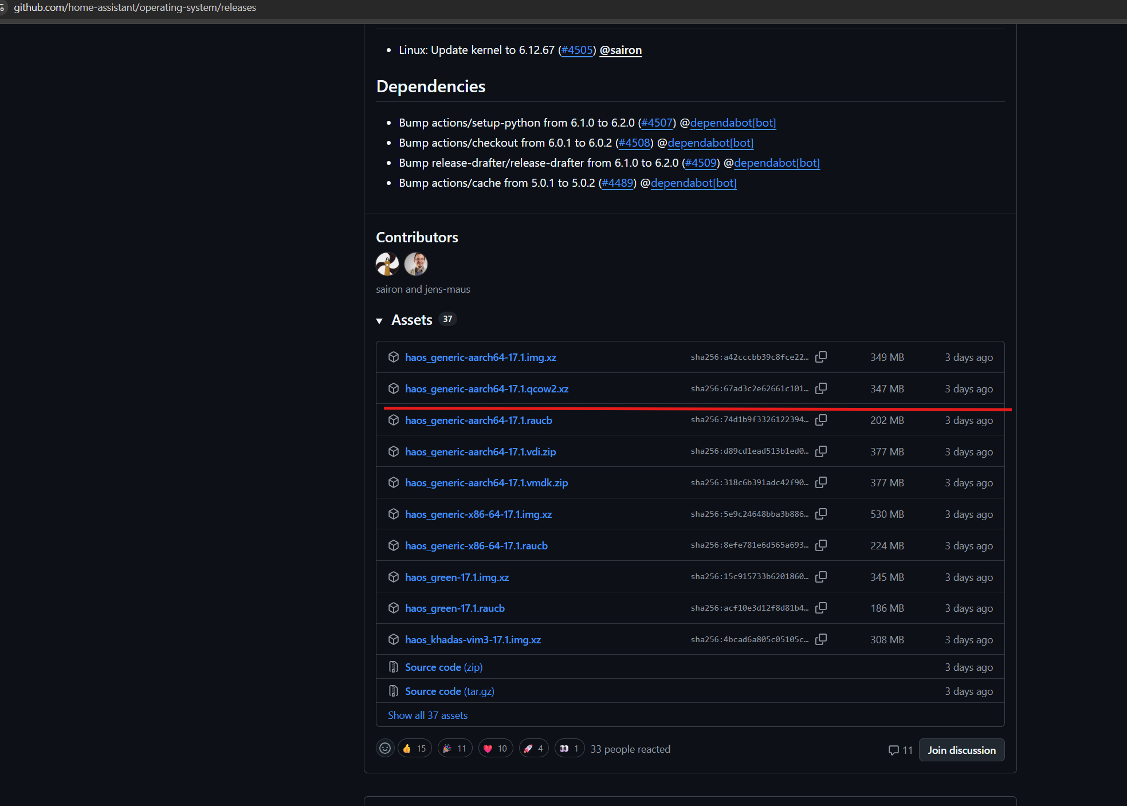The image size is (1127, 806).
Task: Collapse the Assets section
Action: (379, 321)
